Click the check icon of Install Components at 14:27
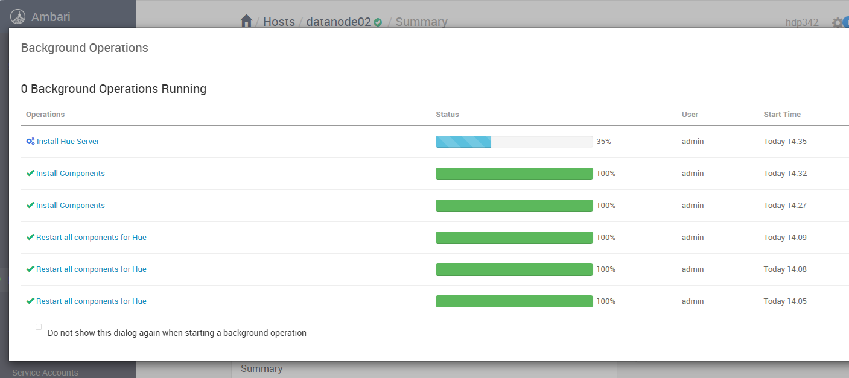Viewport: 849px width, 378px height. point(30,206)
